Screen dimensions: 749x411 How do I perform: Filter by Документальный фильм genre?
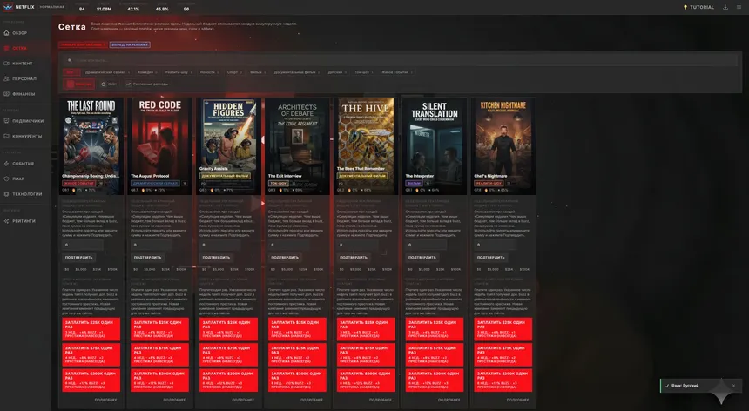coord(294,72)
